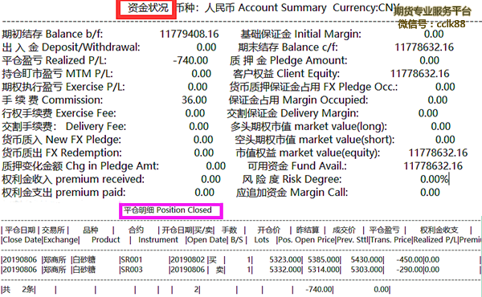
Task: Click the Balance c/f value
Action: tap(424, 47)
